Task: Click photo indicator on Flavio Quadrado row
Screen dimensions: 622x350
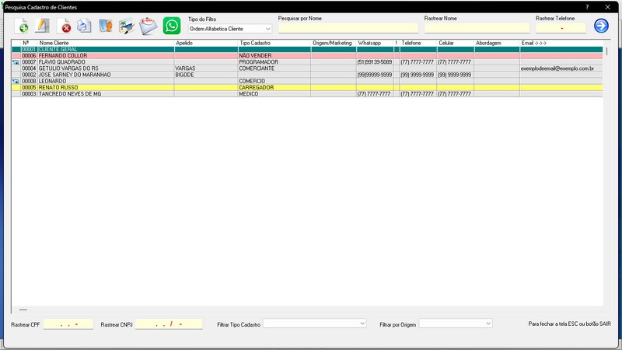Action: click(16, 62)
